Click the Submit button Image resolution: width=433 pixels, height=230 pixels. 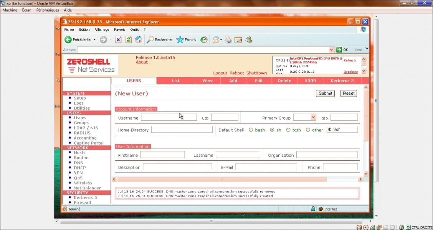click(325, 93)
